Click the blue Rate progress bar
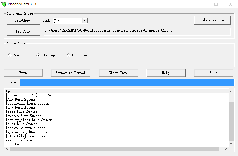Image resolution: width=238 pixels, height=156 pixels. 127,82
